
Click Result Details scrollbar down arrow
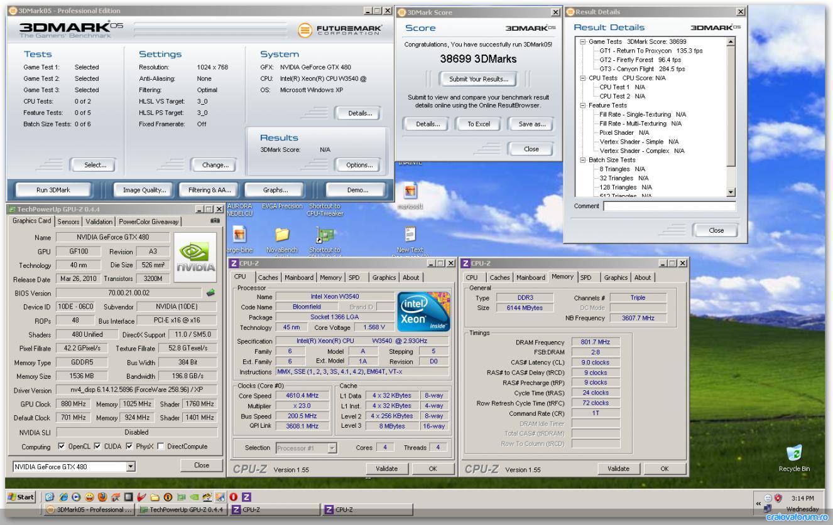click(729, 192)
